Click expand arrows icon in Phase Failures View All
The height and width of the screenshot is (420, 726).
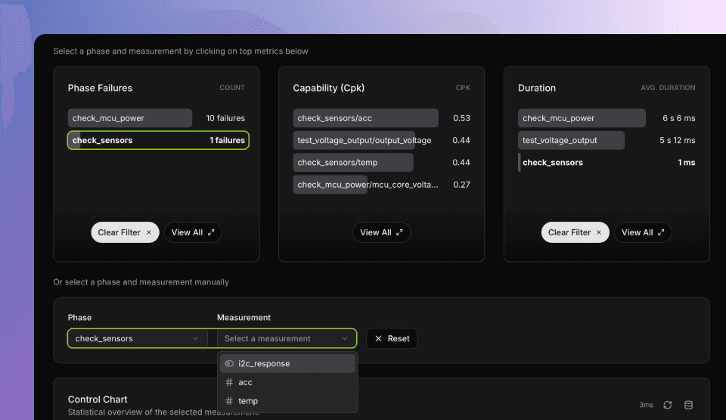click(x=211, y=232)
